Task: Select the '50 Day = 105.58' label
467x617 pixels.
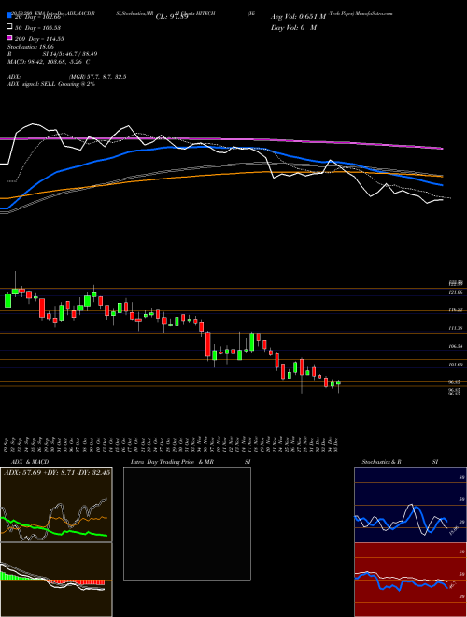Action: [38, 28]
